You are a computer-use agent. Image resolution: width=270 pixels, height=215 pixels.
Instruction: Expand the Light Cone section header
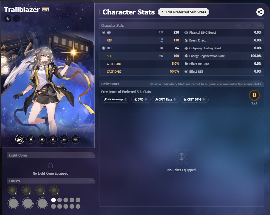[51, 155]
